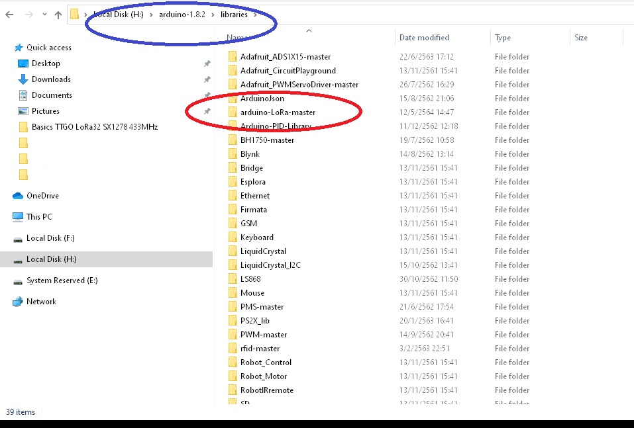Click the Quick access star icon
The width and height of the screenshot is (634, 428).
(19, 48)
